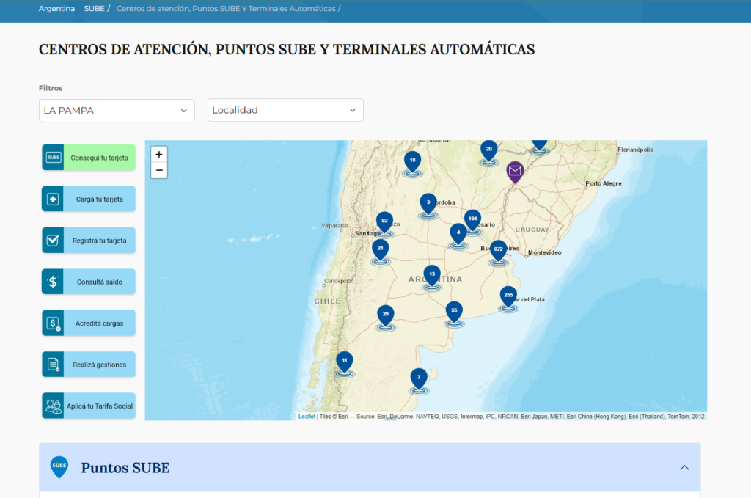
Task: Click the Puntos SUBE section title
Action: [x=125, y=468]
